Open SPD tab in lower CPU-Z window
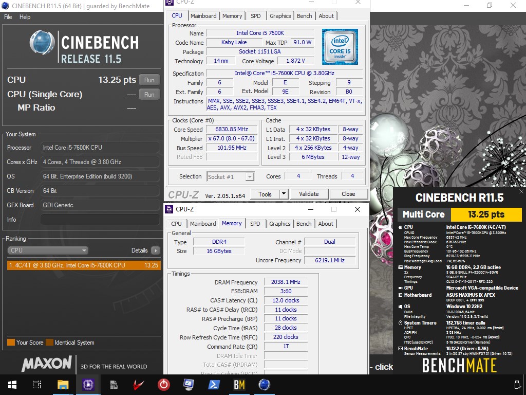The image size is (526, 395). click(255, 224)
